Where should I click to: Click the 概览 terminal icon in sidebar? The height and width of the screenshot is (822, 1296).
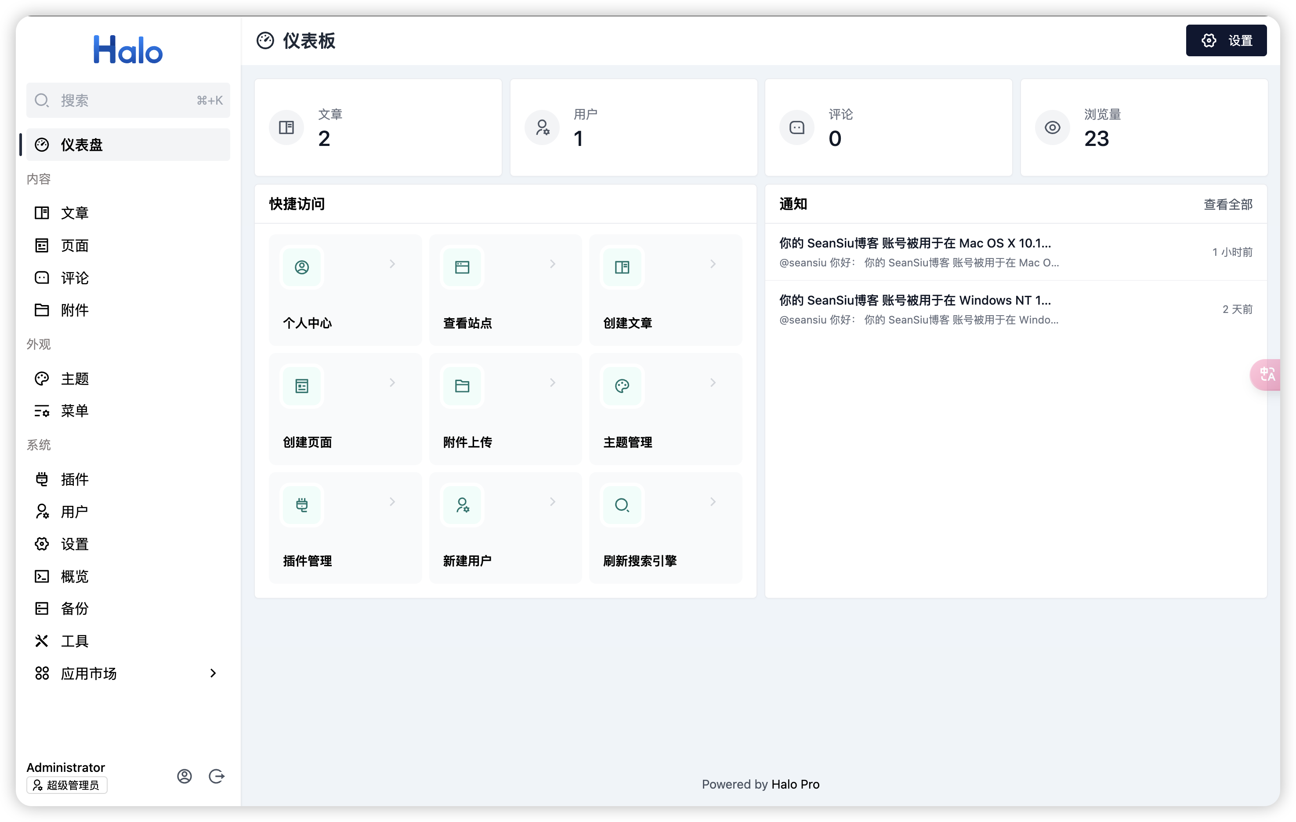(42, 576)
